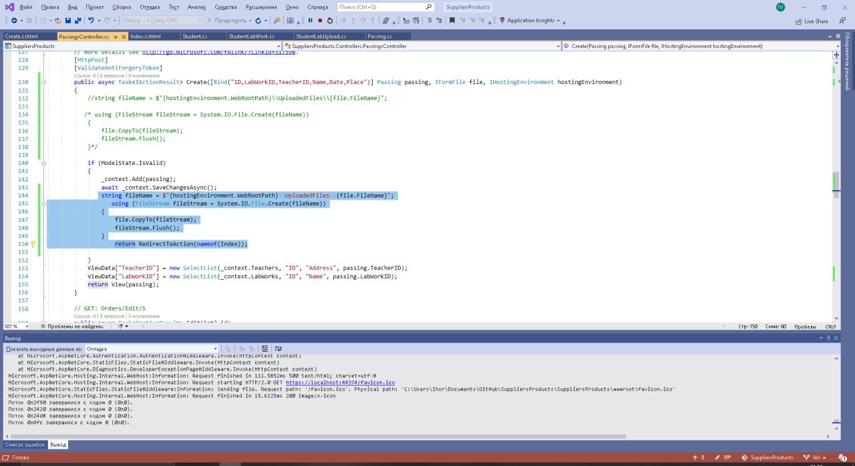Click the Save All toolbar icon
Image resolution: width=855 pixels, height=466 pixels.
pos(78,21)
